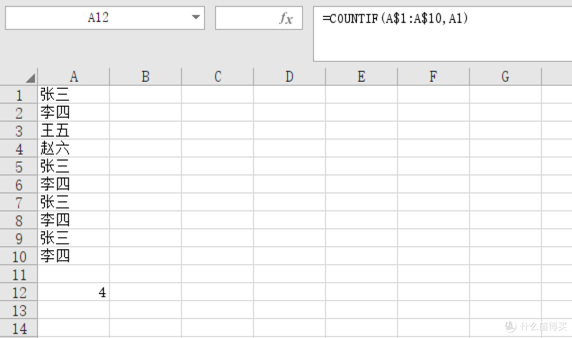Select column G header

506,77
